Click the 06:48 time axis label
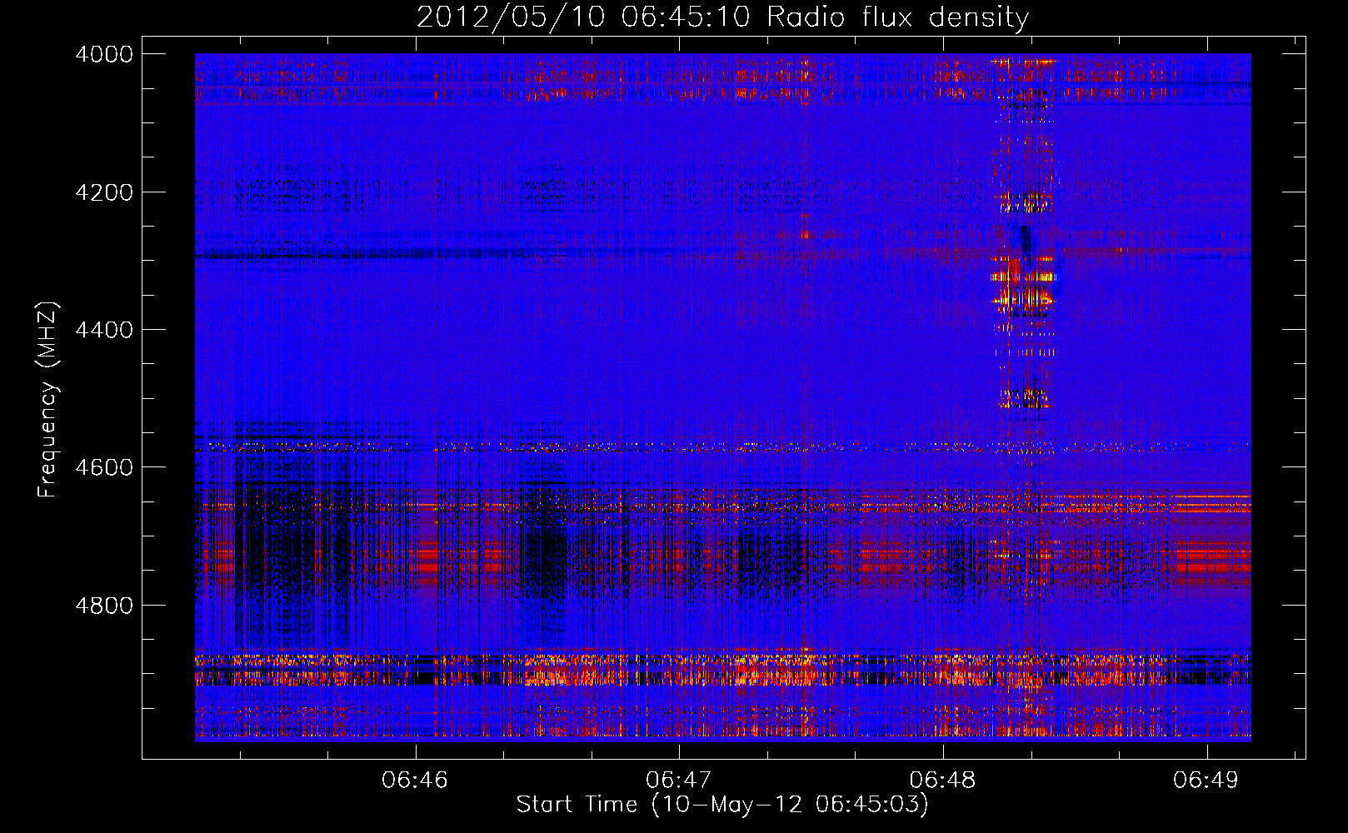1348x833 pixels. pyautogui.click(x=943, y=781)
